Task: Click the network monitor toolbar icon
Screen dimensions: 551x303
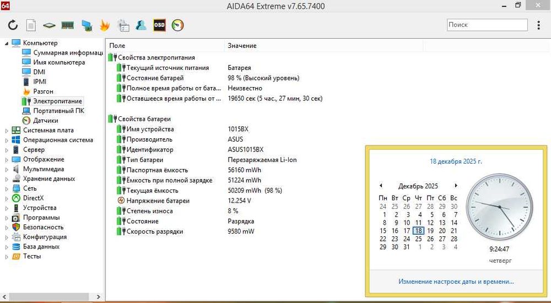Action: 87,25
